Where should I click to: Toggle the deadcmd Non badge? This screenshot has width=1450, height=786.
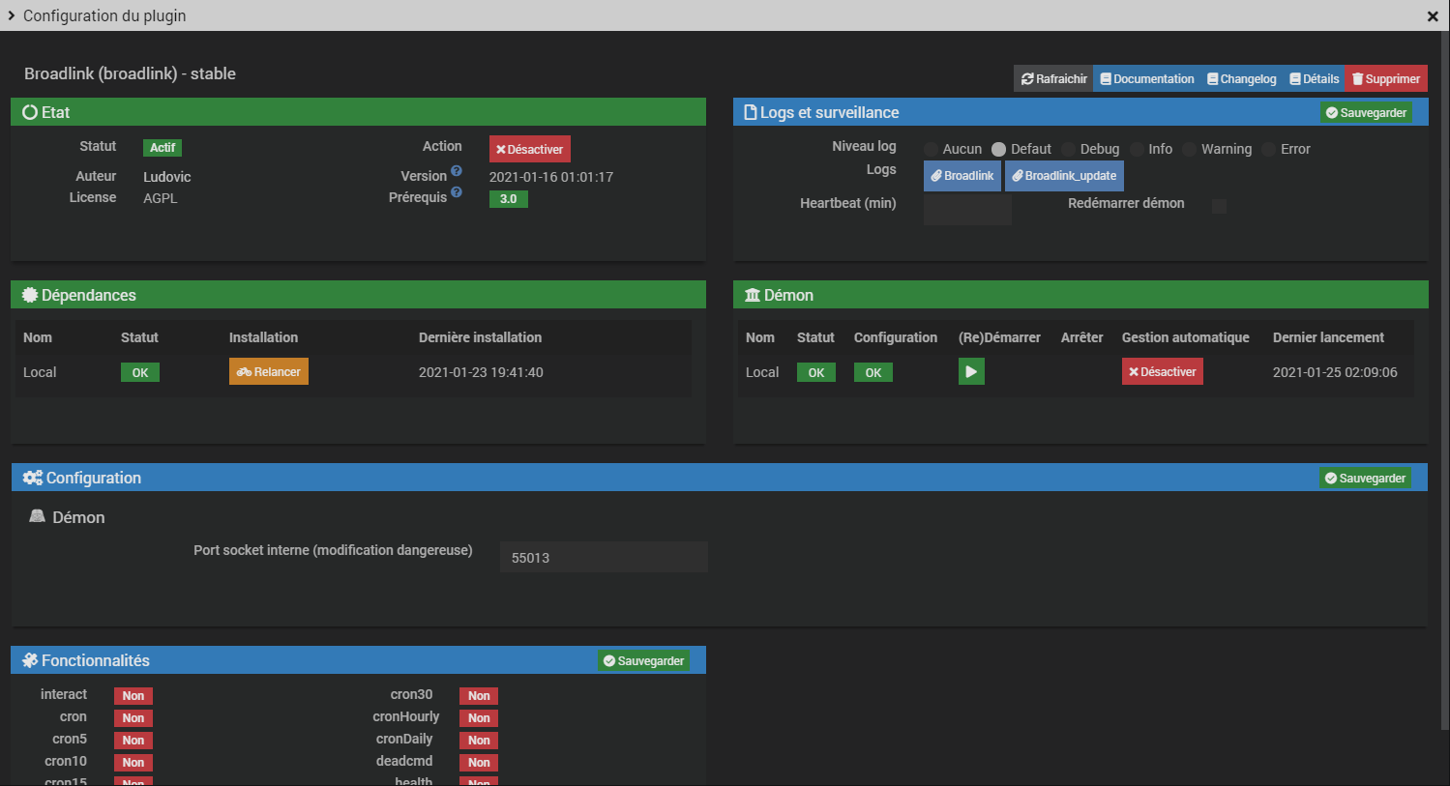coord(479,763)
